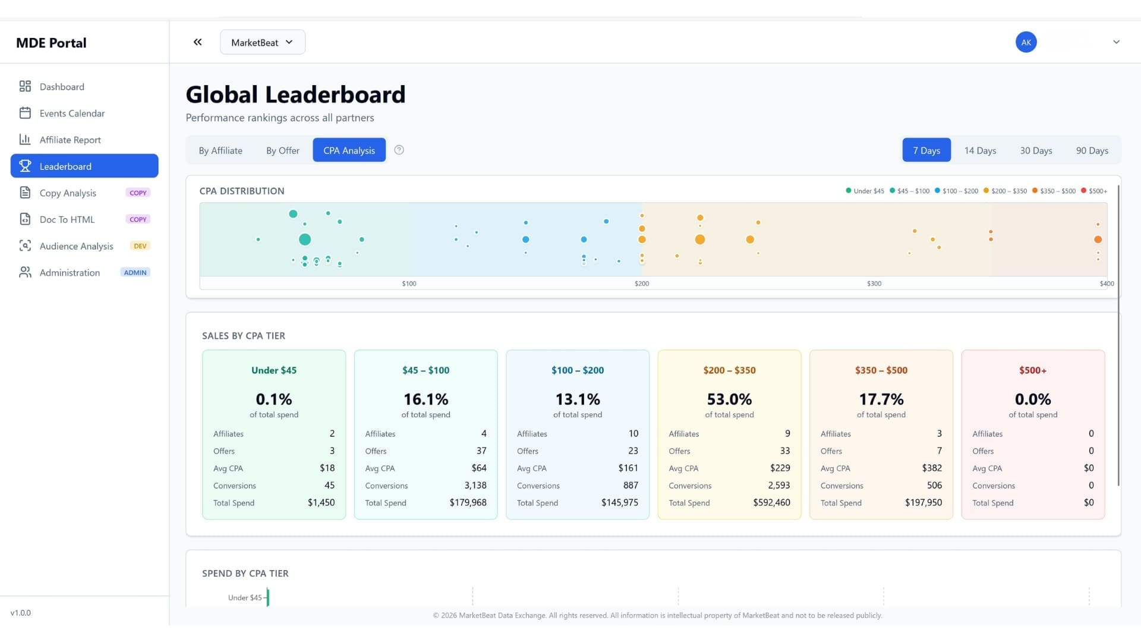Toggle the $200 – $350 legend series
Image resolution: width=1141 pixels, height=642 pixels.
pyautogui.click(x=1005, y=191)
